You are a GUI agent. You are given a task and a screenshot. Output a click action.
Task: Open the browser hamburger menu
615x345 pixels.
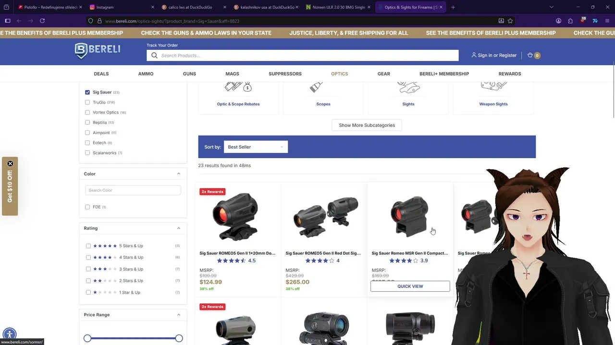tap(607, 21)
